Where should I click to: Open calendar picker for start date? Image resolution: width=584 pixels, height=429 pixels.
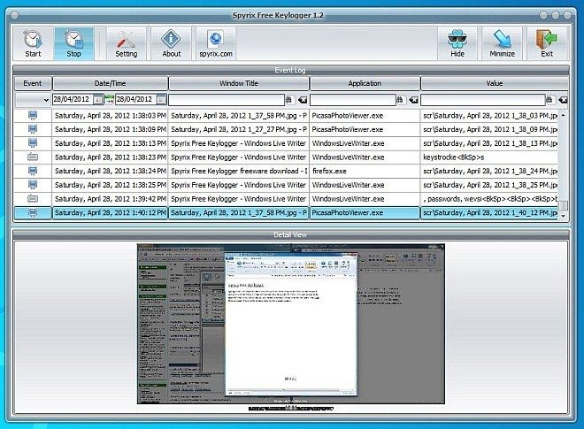(97, 99)
